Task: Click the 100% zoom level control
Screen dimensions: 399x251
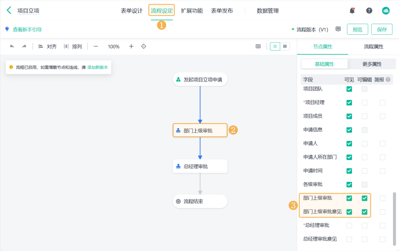Action: [113, 47]
